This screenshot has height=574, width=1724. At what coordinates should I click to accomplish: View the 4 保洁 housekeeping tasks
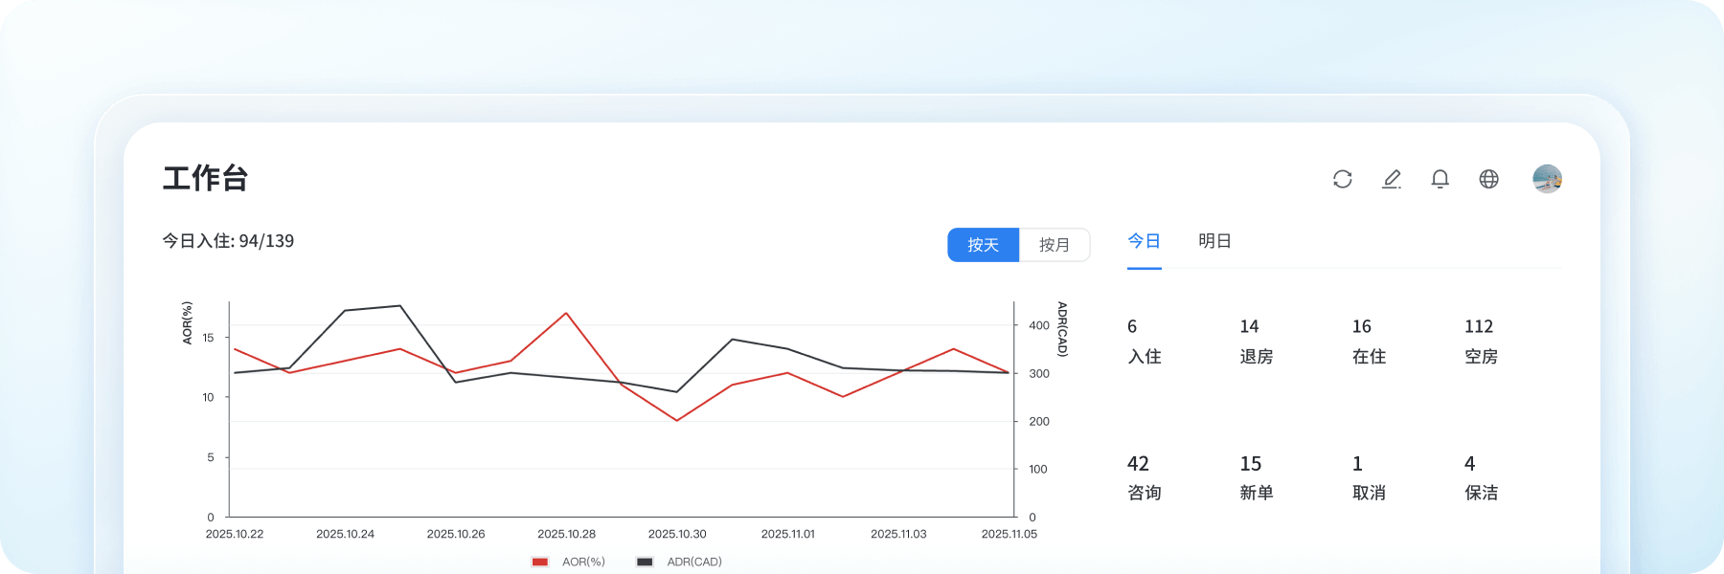[x=1481, y=478]
